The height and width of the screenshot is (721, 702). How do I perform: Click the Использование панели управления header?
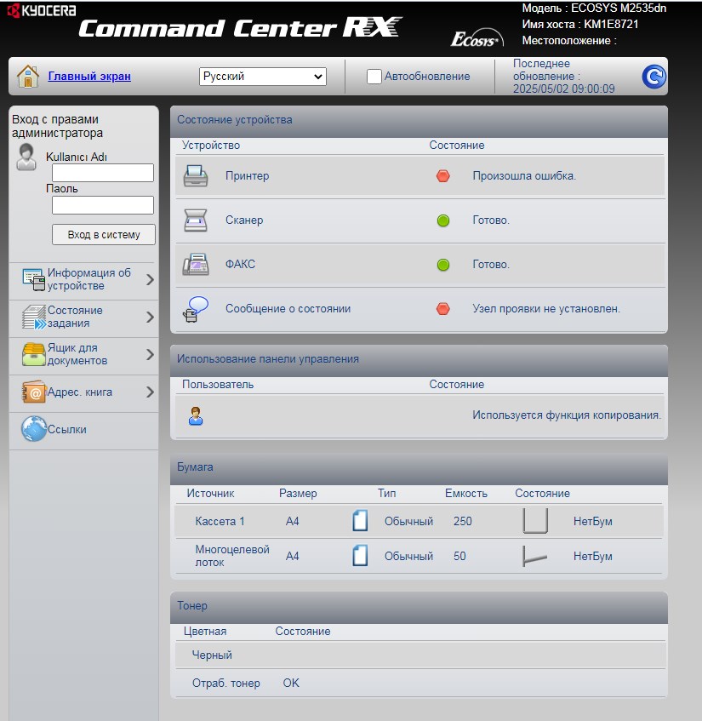tap(419, 359)
